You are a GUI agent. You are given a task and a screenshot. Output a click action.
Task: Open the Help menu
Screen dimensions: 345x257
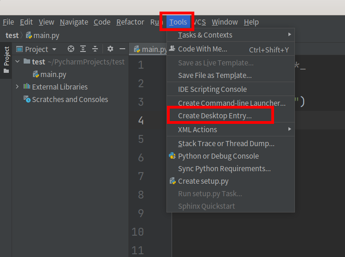tap(251, 22)
